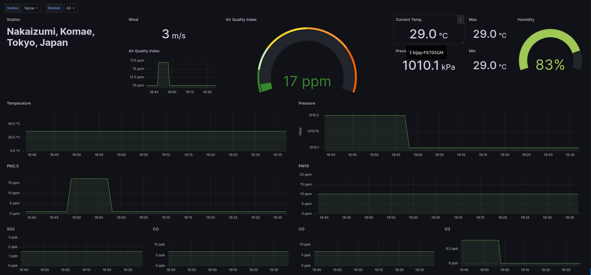
Task: Open the Station variable dropdown showing None
Action: (32, 8)
